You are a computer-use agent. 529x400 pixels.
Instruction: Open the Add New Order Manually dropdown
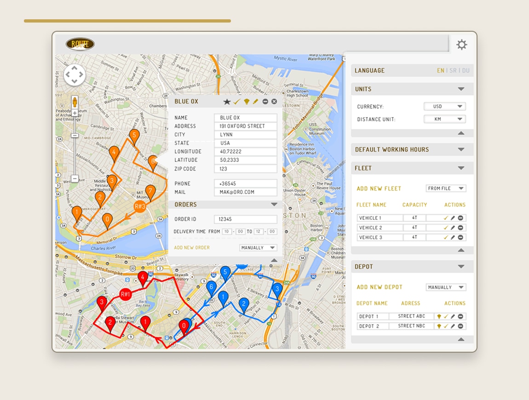pos(258,247)
